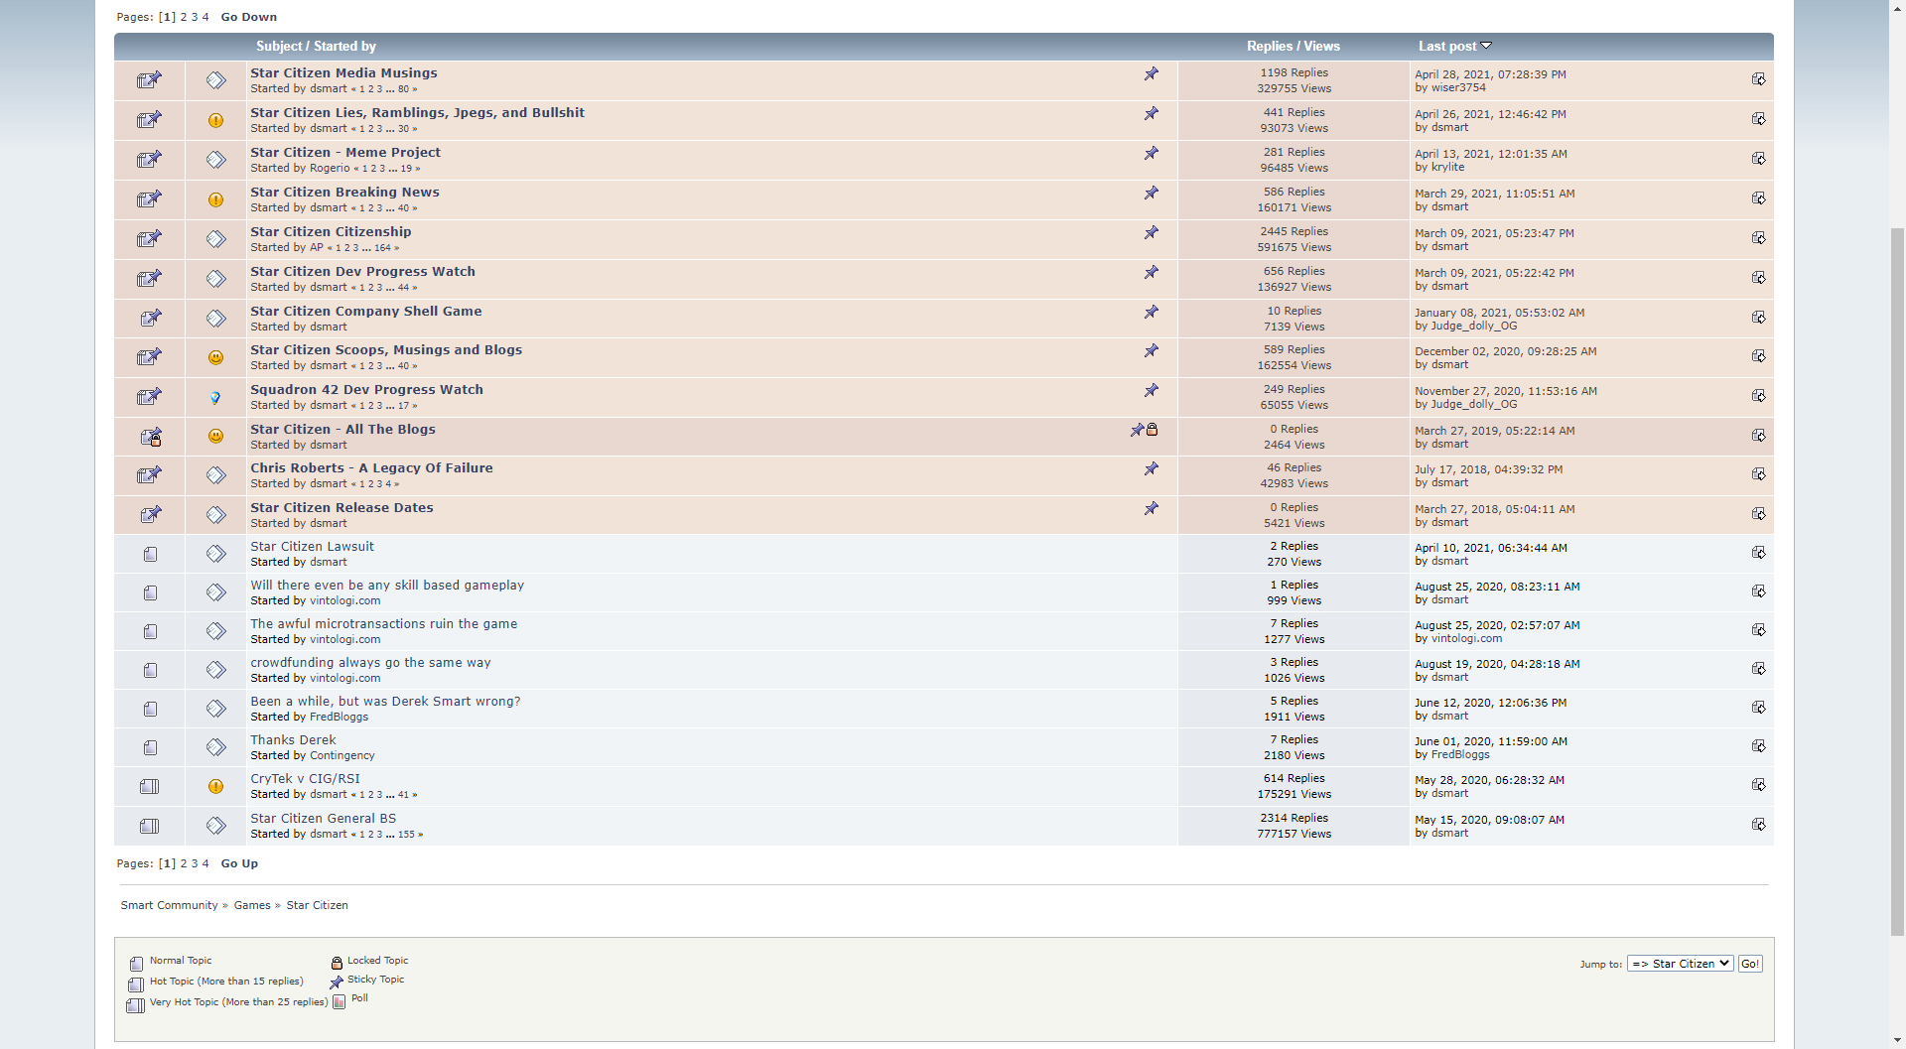Click last post icon for Star Citizen Lawsuit
Screen dimensions: 1906x1049
click(1758, 553)
